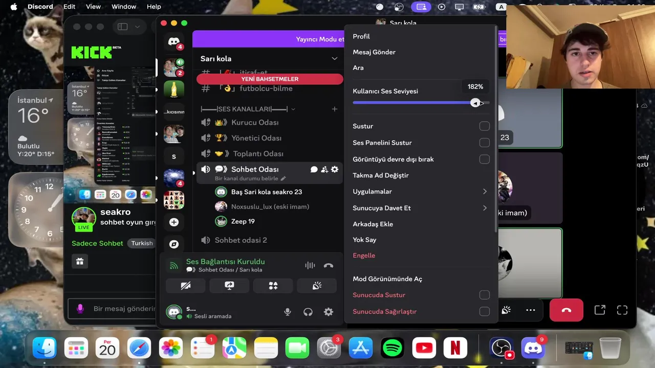Open the View menu in the menu bar

(x=93, y=7)
